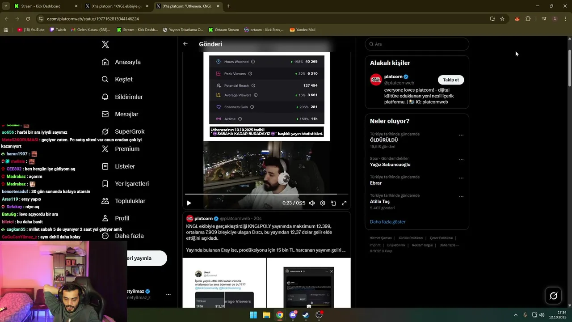Screen dimensions: 572x322
Task: Open Chrome browser menu three dots
Action: [566, 19]
